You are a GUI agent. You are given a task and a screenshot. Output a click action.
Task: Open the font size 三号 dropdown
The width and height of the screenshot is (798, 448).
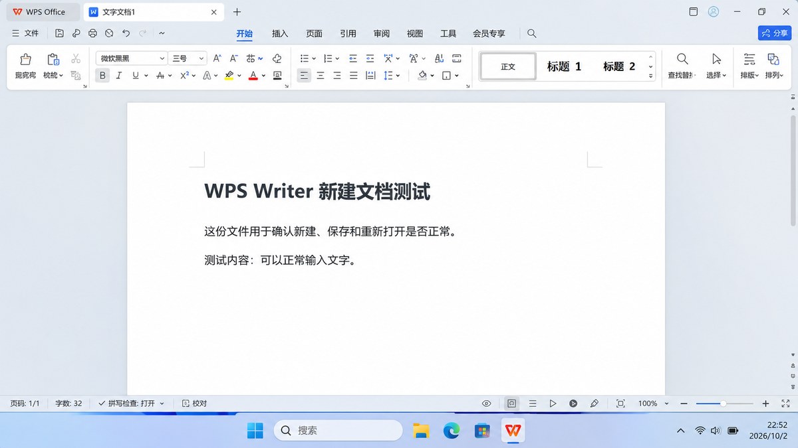point(201,58)
